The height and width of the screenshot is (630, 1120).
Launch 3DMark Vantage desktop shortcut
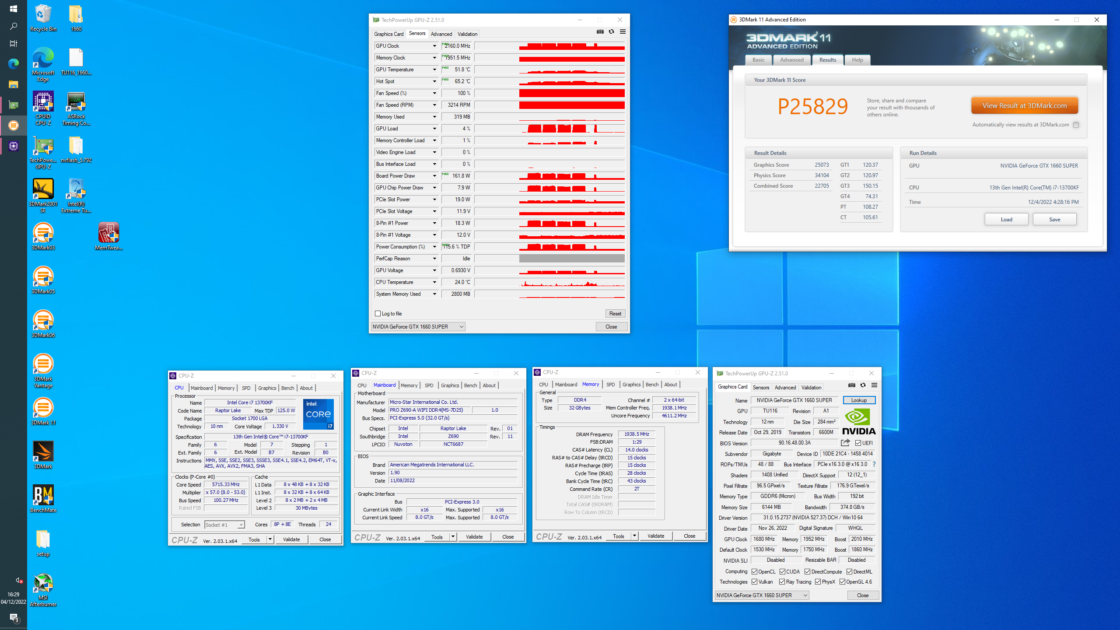coord(43,371)
